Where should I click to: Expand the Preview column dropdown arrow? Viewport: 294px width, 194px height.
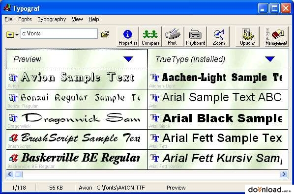click(128, 59)
